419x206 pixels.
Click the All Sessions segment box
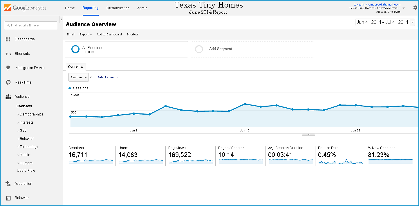[126, 49]
